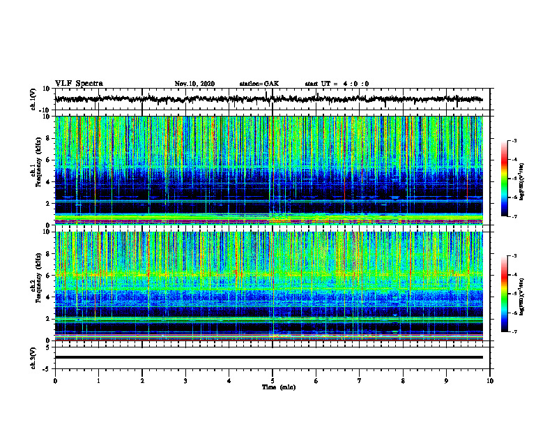Click the time axis tick label 8

(403, 381)
